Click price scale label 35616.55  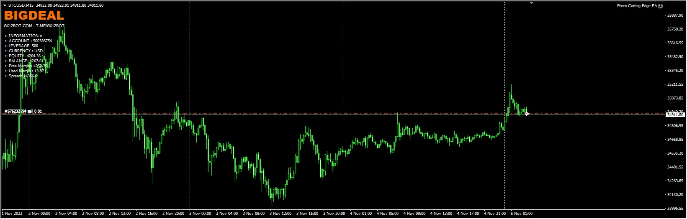675,43
